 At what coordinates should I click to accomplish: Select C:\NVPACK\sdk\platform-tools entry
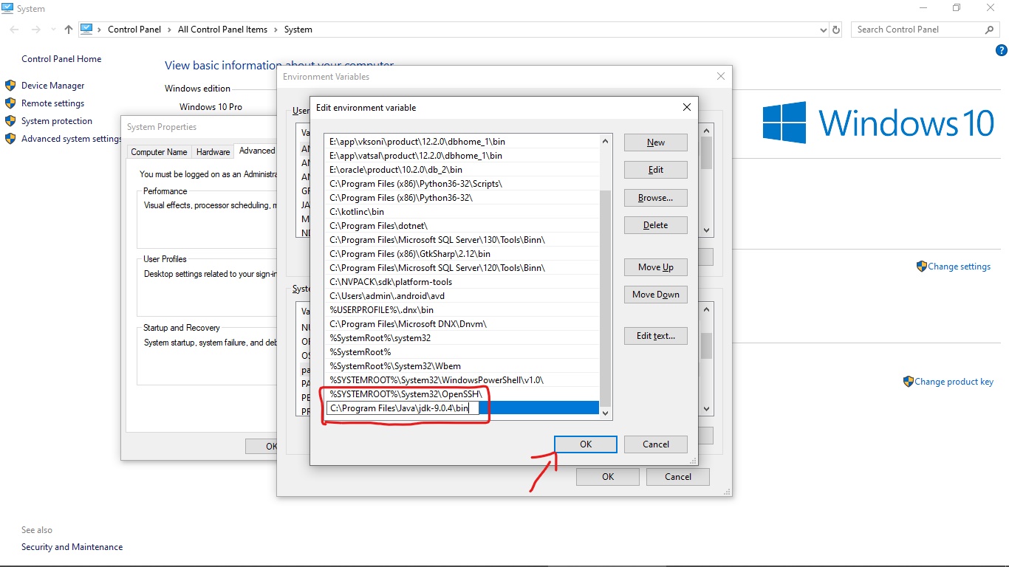[x=462, y=282]
